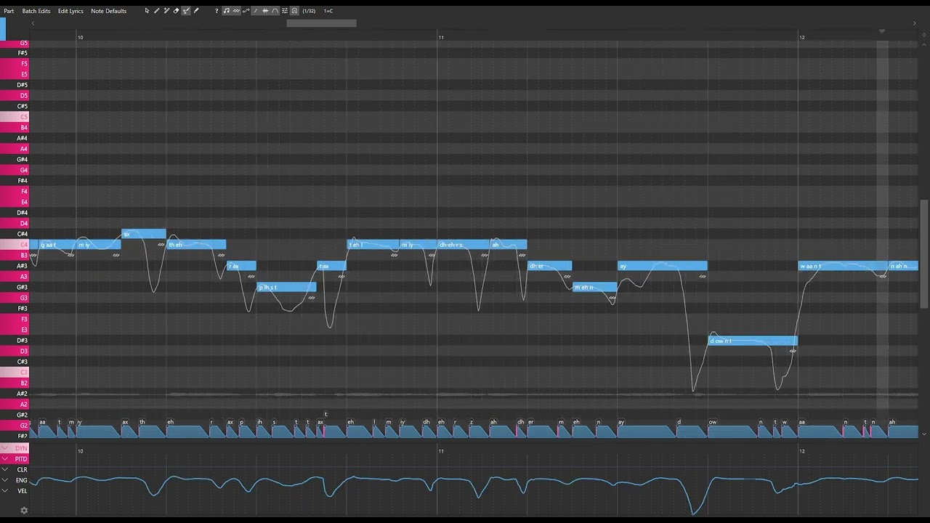Select the VEL parameter label
Screen dimensions: 930x523
[x=22, y=491]
